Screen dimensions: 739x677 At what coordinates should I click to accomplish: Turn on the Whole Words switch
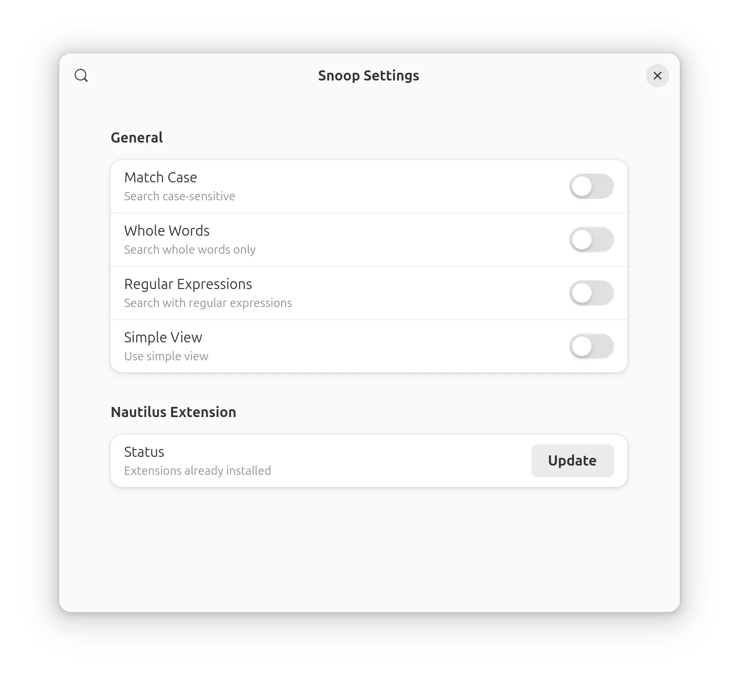coord(591,240)
